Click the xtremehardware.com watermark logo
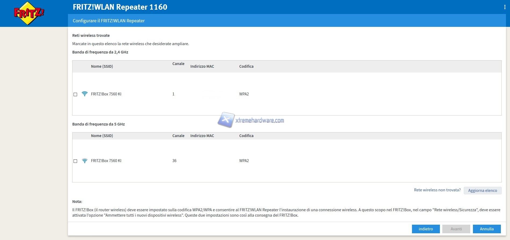Image resolution: width=510 pixels, height=240 pixels. [x=251, y=120]
